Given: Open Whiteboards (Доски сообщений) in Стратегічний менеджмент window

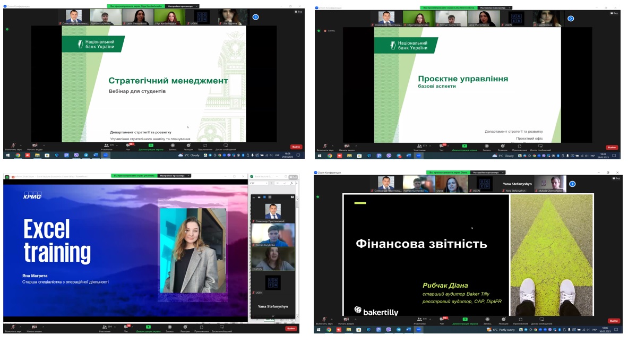Looking at the screenshot, I should click(x=226, y=147).
